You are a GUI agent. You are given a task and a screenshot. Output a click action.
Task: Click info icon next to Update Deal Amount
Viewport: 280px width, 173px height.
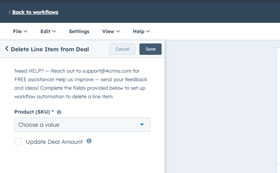pos(89,141)
